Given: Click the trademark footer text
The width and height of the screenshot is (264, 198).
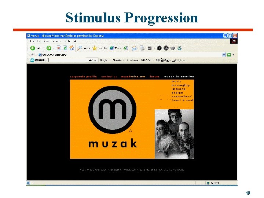Looking at the screenshot, I should 132,169.
